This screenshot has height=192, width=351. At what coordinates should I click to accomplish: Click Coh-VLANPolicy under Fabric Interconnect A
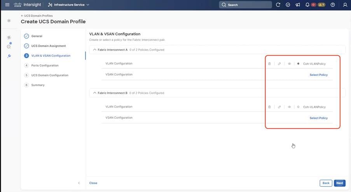(x=314, y=64)
